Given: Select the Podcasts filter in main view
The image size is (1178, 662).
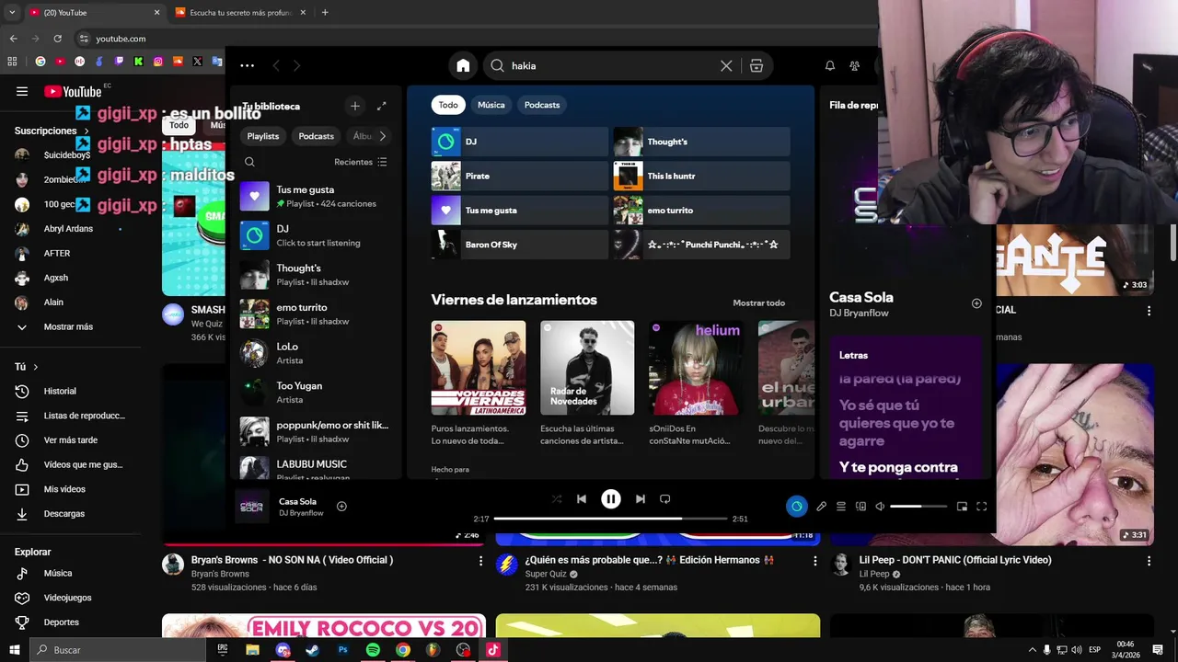Looking at the screenshot, I should (542, 105).
